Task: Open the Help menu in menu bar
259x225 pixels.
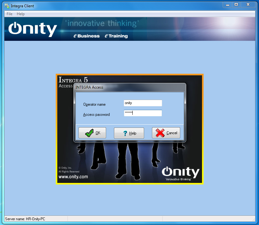Action: coord(21,14)
